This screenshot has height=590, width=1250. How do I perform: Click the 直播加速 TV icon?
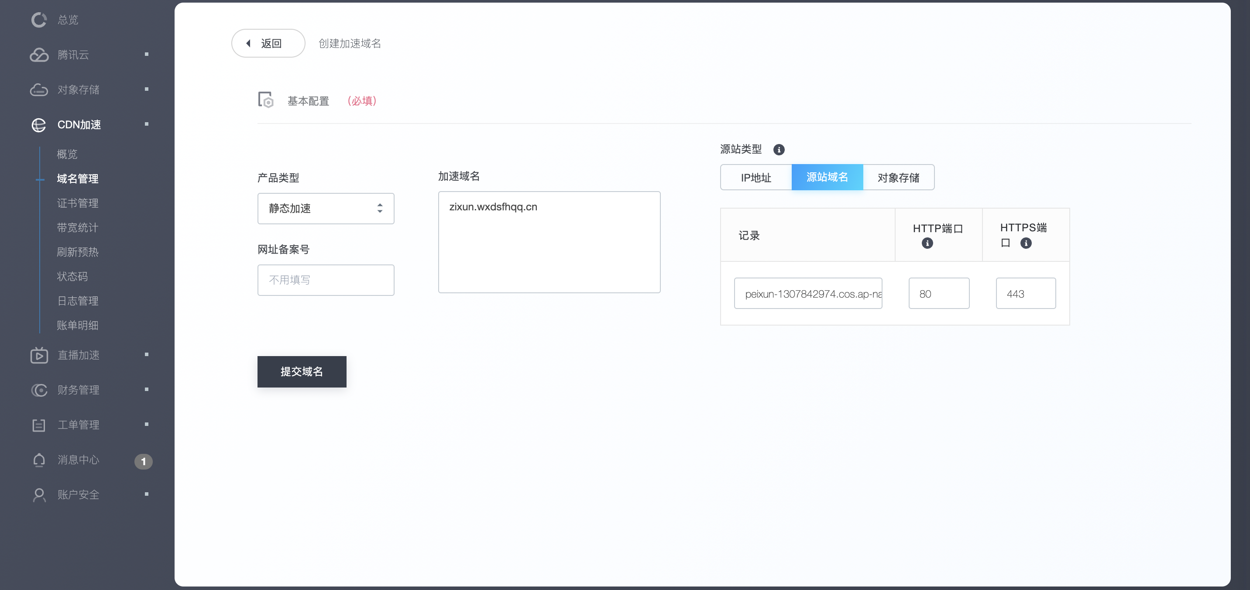[x=39, y=355]
